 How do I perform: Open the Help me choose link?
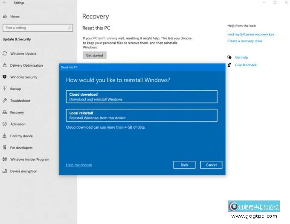point(79,165)
